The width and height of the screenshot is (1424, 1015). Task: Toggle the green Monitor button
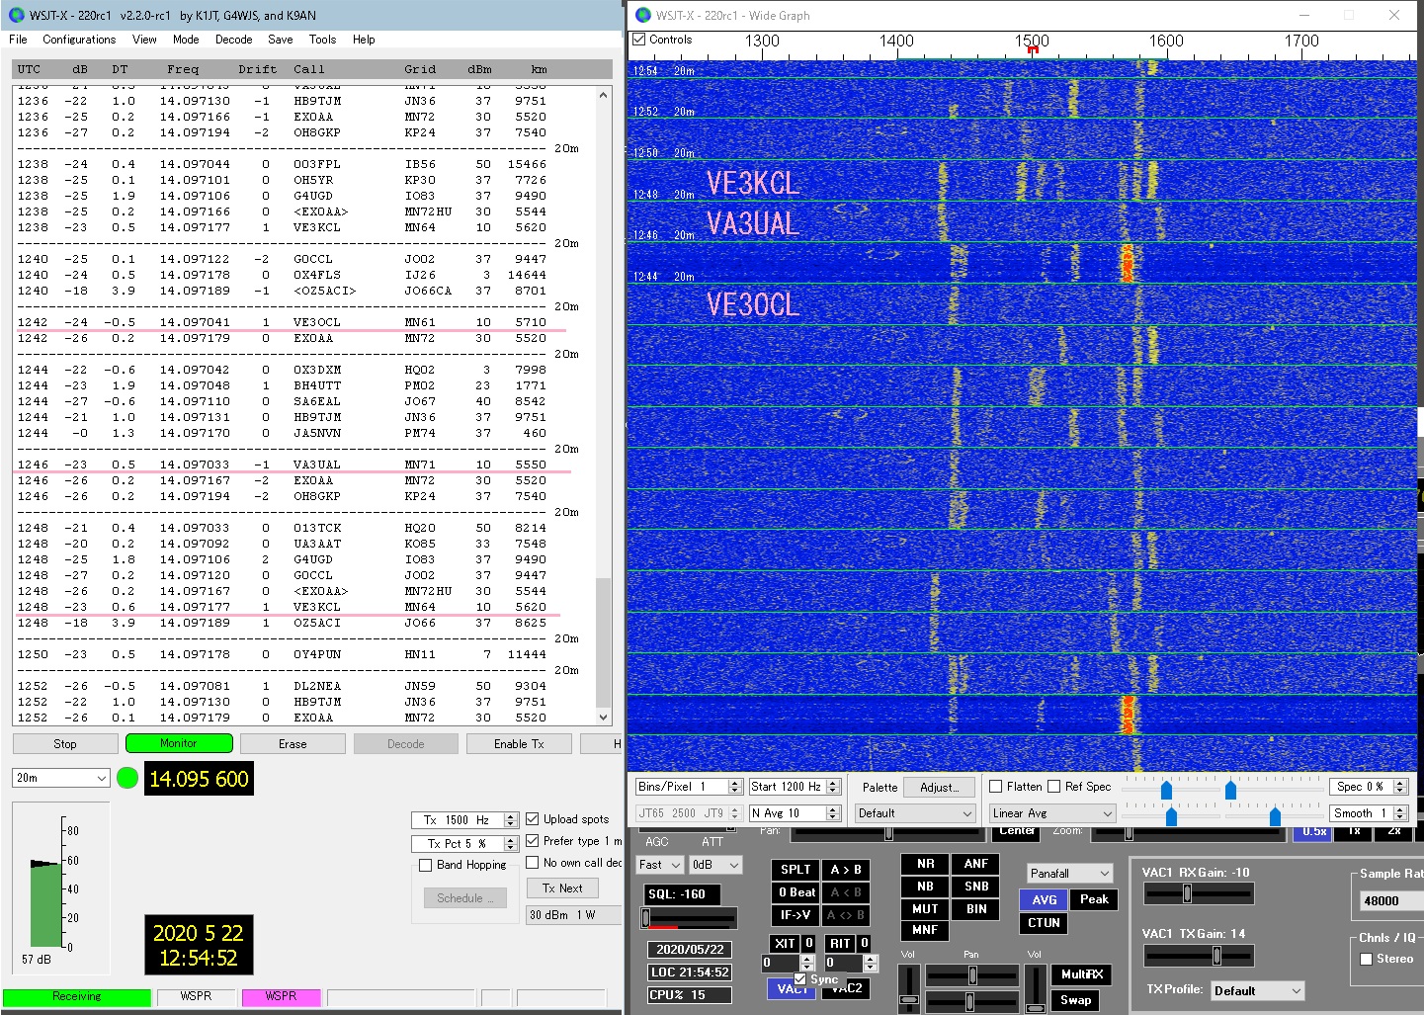coord(179,743)
